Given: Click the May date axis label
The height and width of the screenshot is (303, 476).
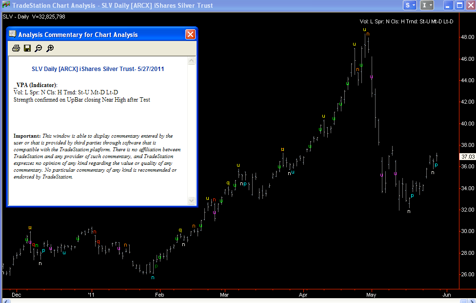Looking at the screenshot, I should pyautogui.click(x=371, y=295).
